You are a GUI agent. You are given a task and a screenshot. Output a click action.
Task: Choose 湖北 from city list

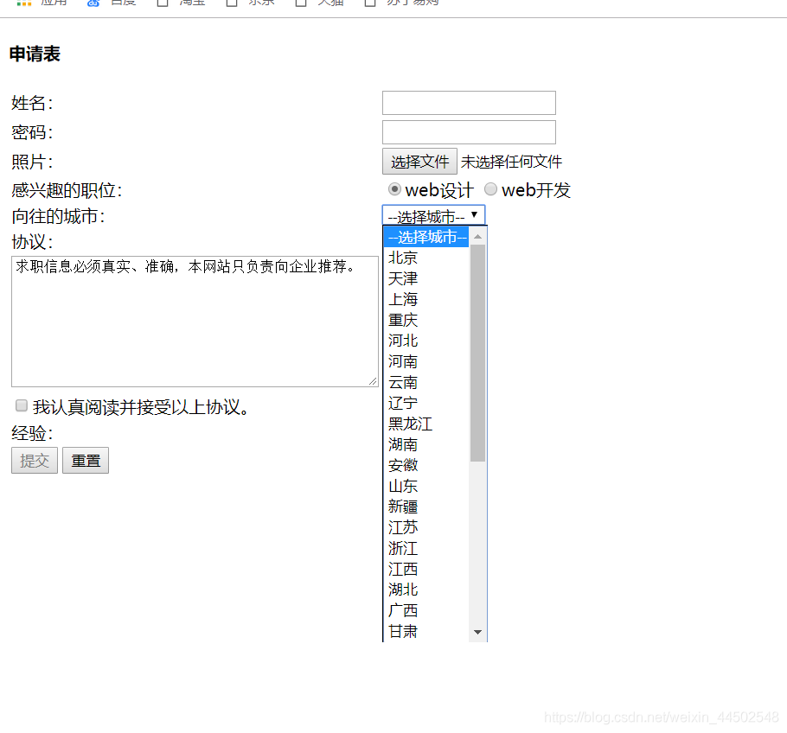pyautogui.click(x=426, y=590)
